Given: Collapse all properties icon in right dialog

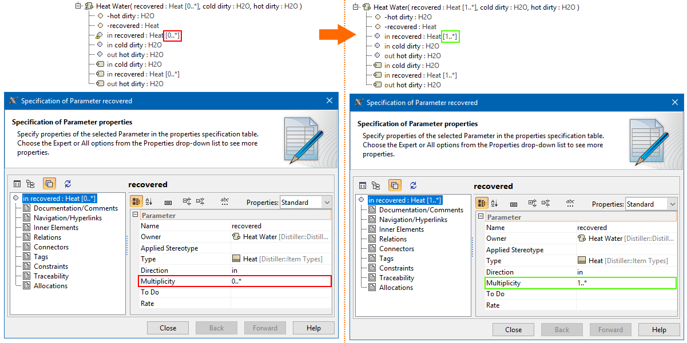Looking at the screenshot, I should point(546,203).
